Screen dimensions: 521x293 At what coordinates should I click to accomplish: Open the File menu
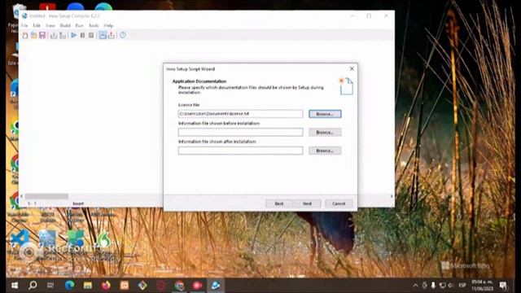tap(24, 25)
